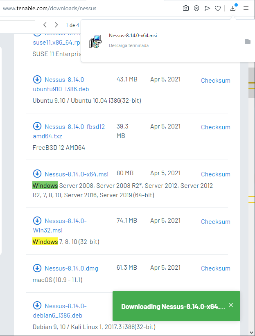
Task: Click the Nessus-8.14.0-x64.msi installer icon in popup
Action: coord(95,41)
